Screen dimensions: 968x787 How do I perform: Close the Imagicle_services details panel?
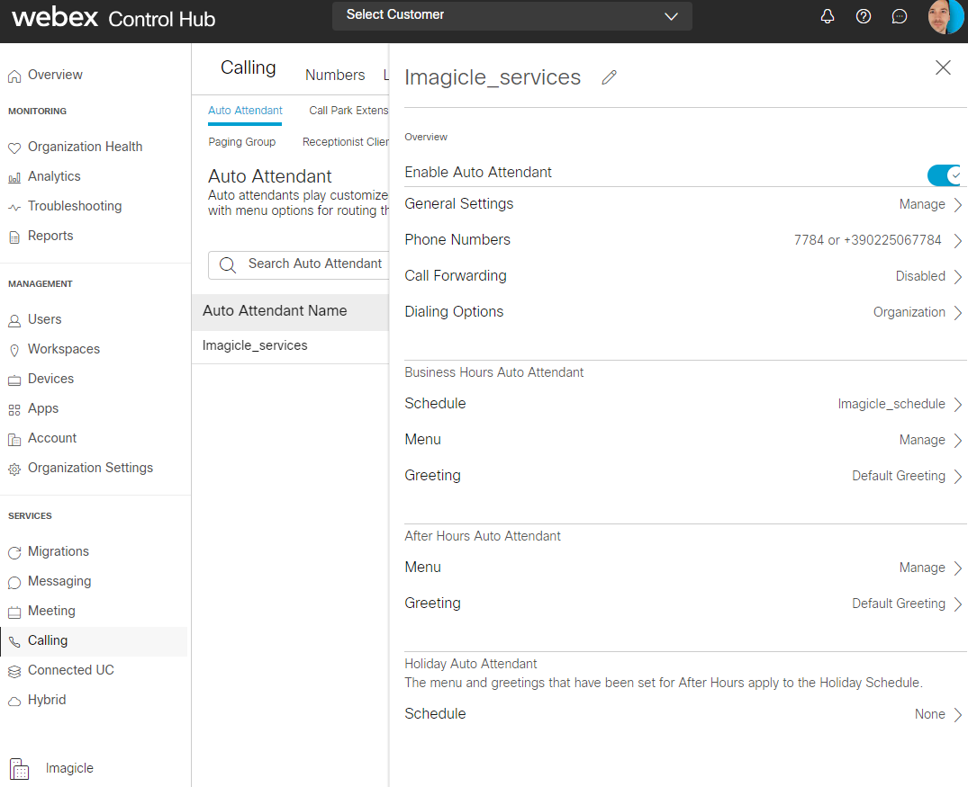pos(943,68)
